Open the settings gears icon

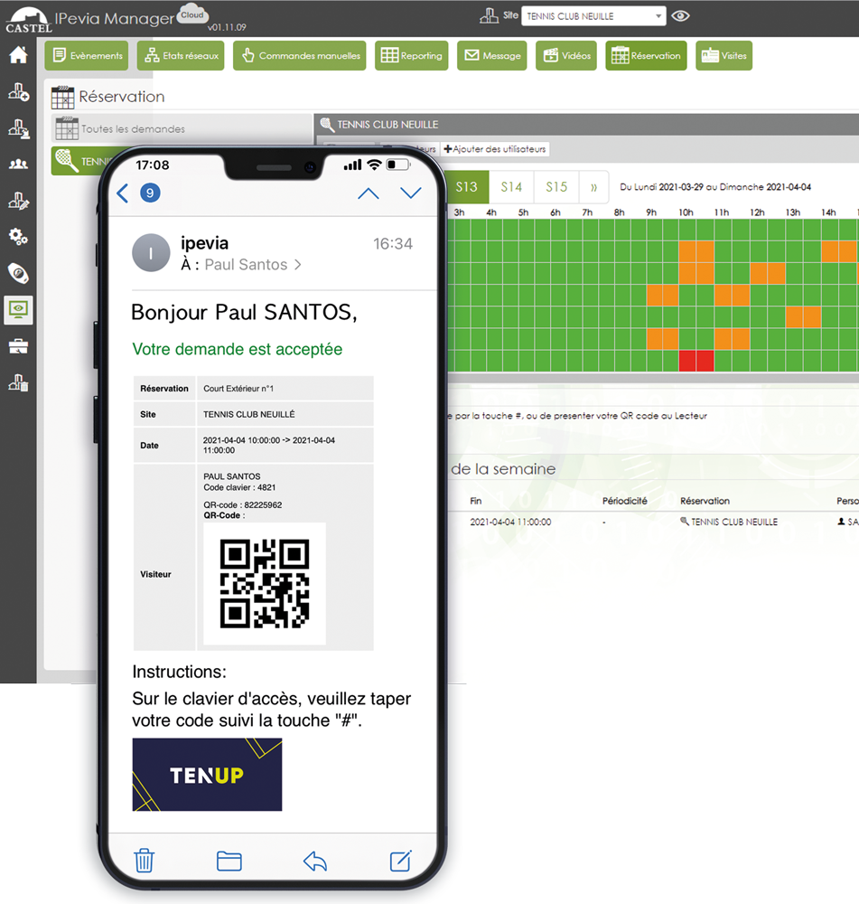click(18, 237)
